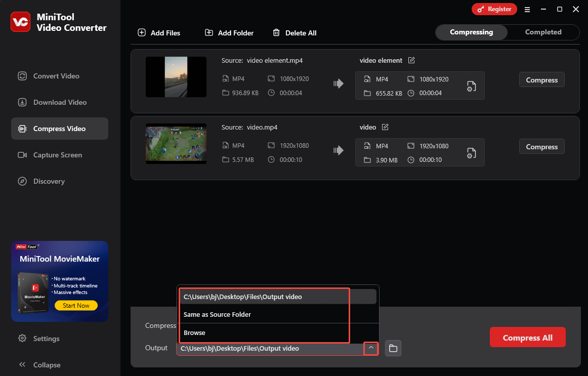The width and height of the screenshot is (588, 376).
Task: Choose Output video folder path option
Action: tap(278, 297)
